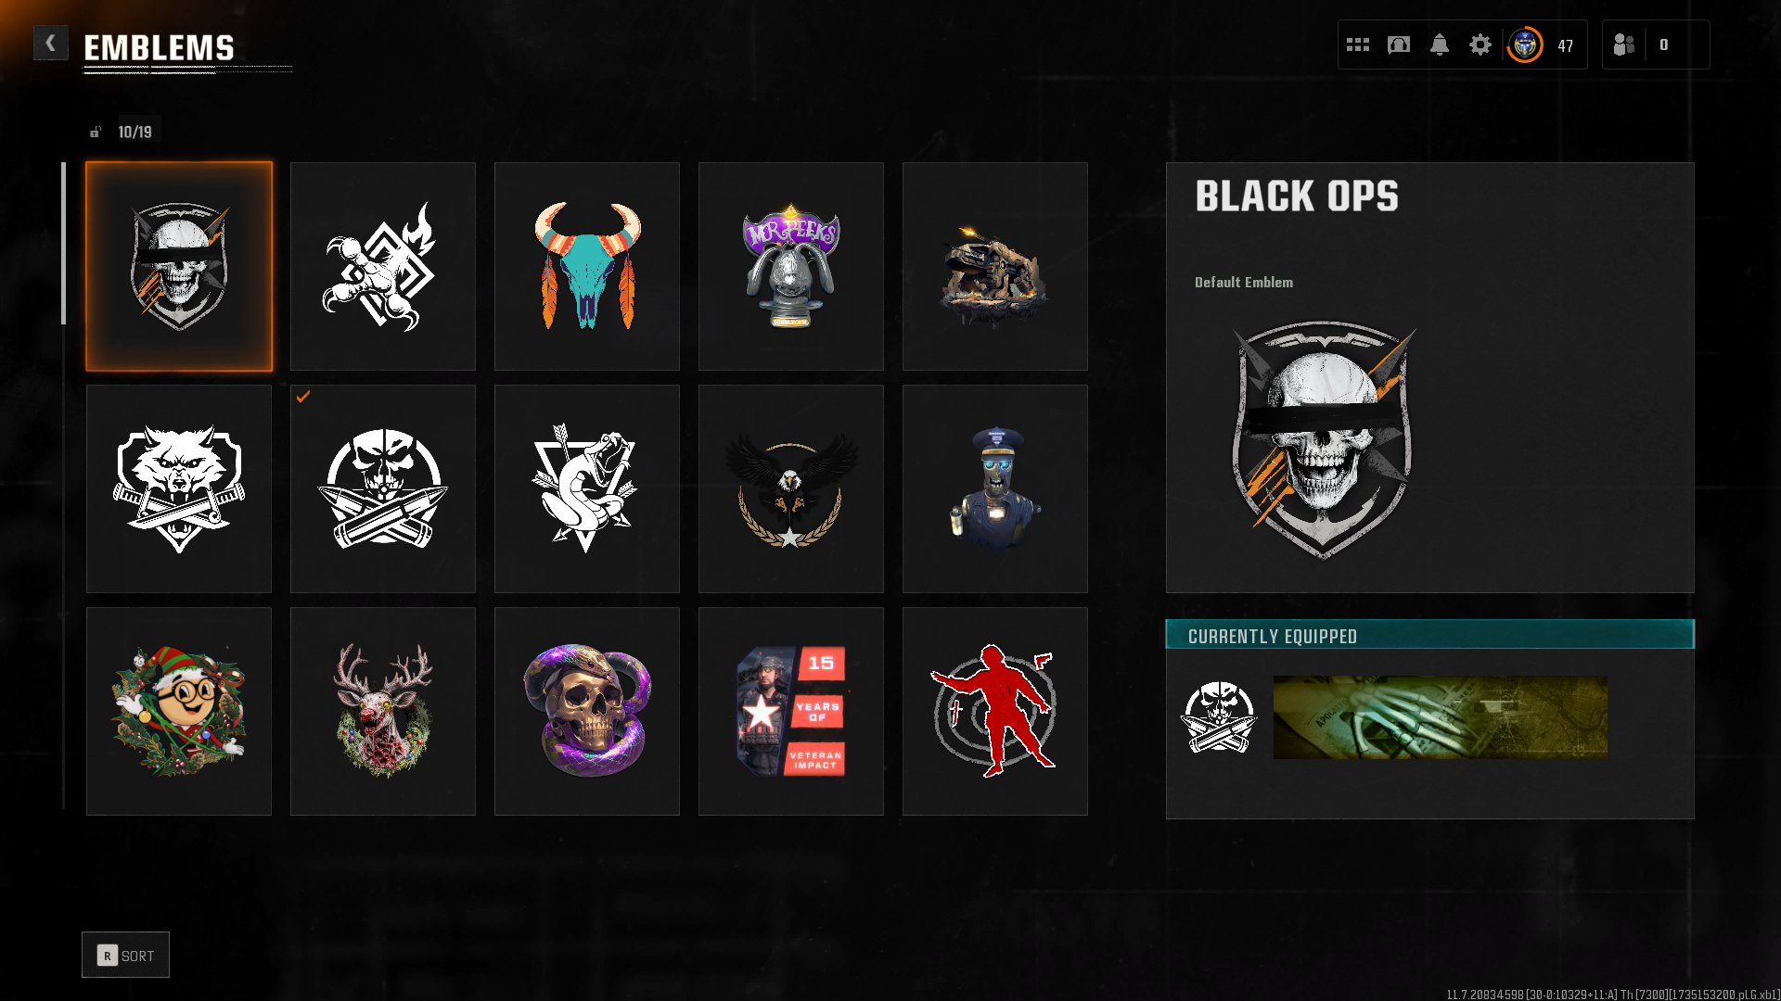Select the 15 Years of Veteran Impact emblem
The width and height of the screenshot is (1781, 1001).
coord(791,712)
